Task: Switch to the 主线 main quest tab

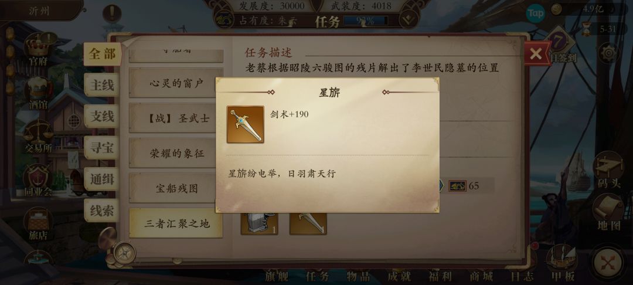Action: (x=102, y=85)
